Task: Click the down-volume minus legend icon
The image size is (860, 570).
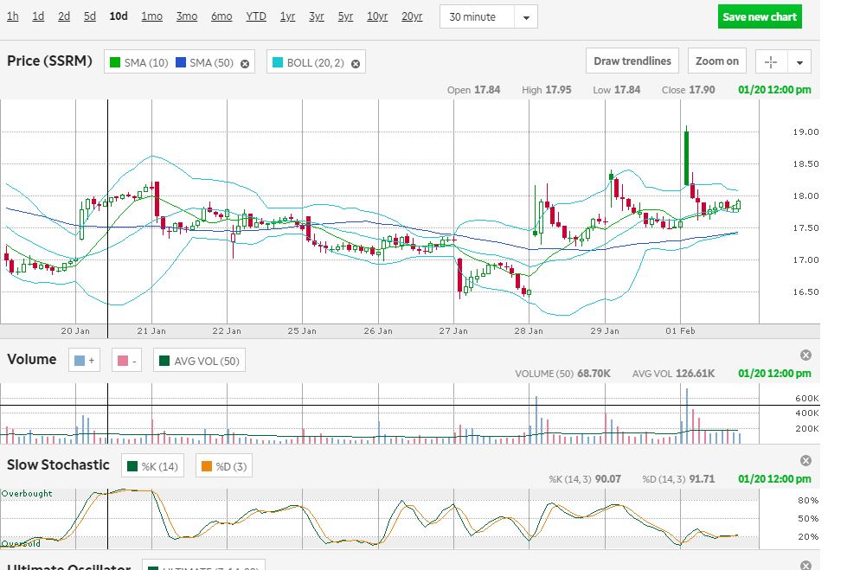Action: point(128,360)
